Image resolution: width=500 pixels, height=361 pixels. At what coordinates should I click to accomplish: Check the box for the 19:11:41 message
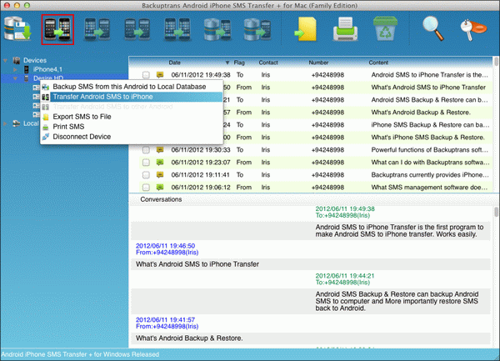pos(146,175)
